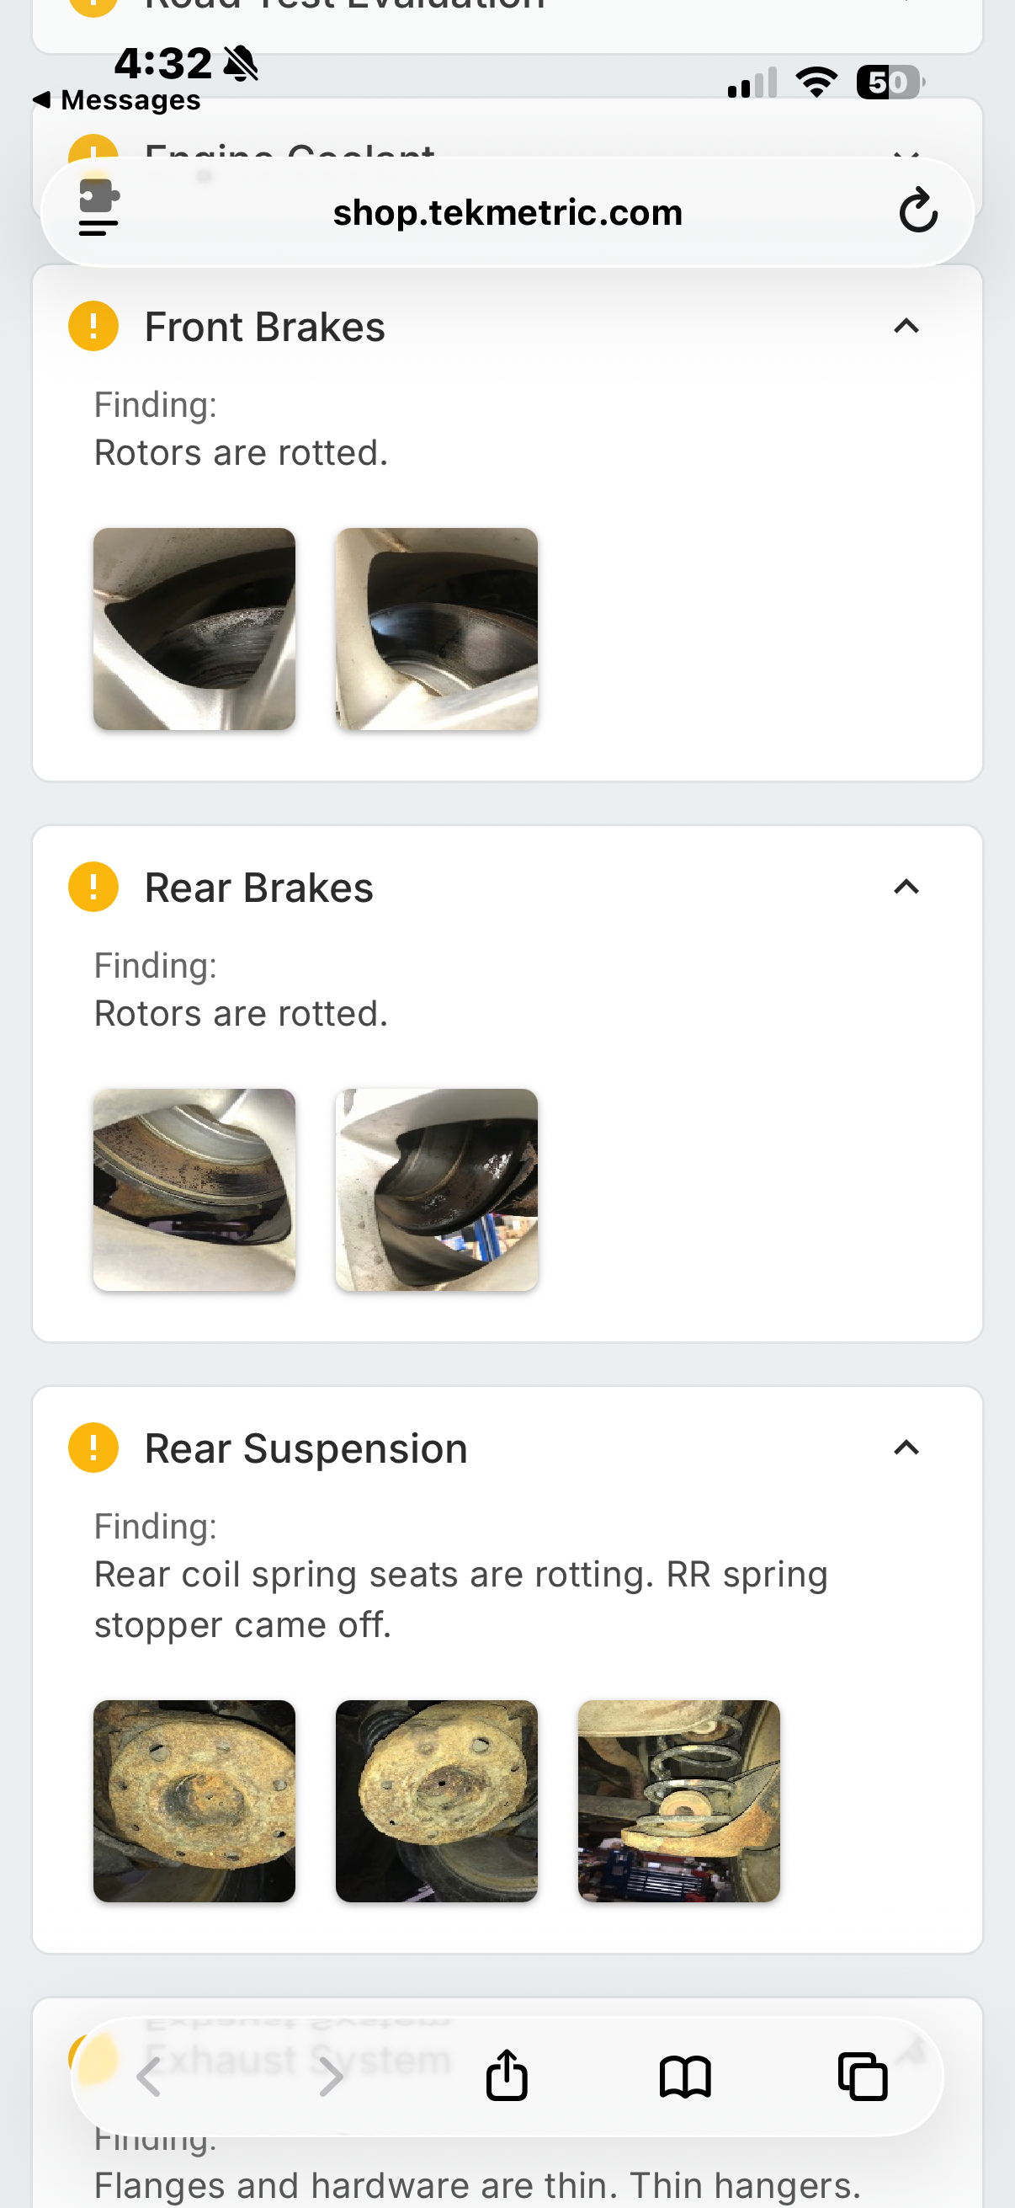The height and width of the screenshot is (2208, 1015).
Task: Collapse the Rear Brakes section chevron
Action: [x=906, y=887]
